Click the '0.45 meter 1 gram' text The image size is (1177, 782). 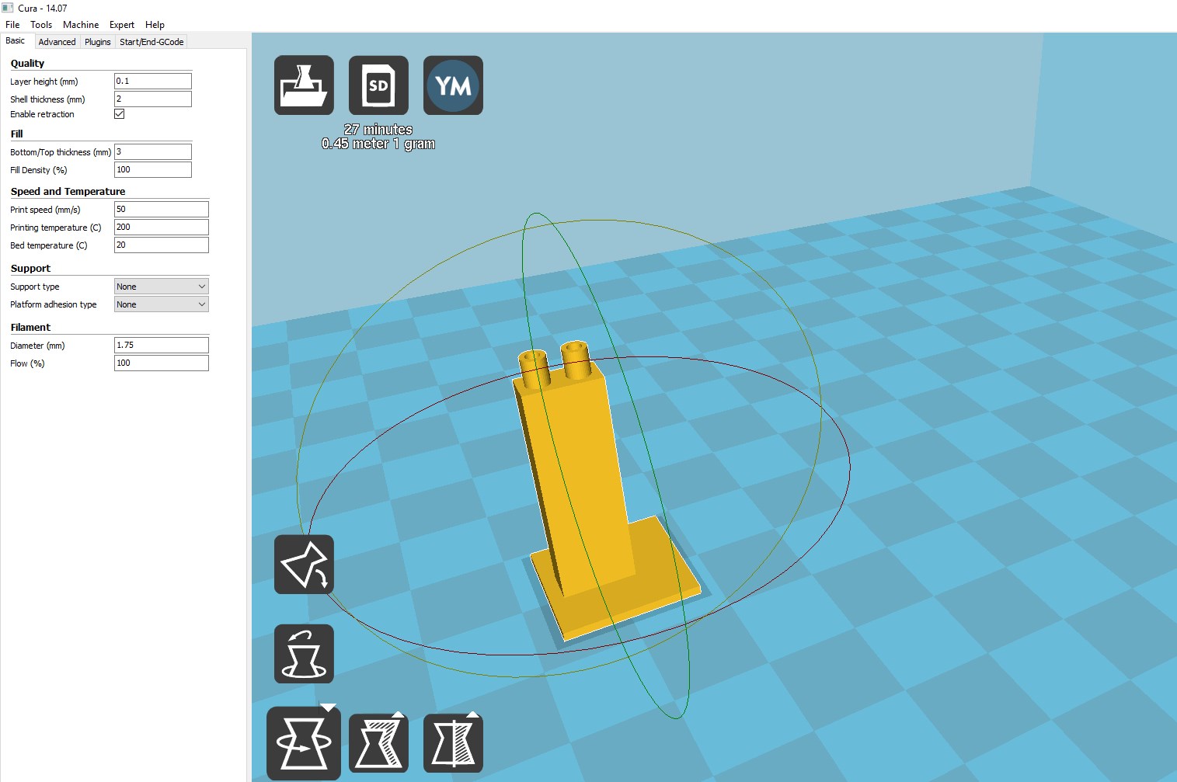click(378, 144)
